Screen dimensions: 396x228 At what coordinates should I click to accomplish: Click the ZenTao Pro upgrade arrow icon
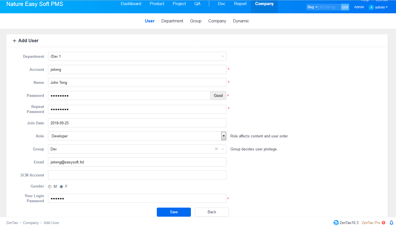pyautogui.click(x=384, y=223)
